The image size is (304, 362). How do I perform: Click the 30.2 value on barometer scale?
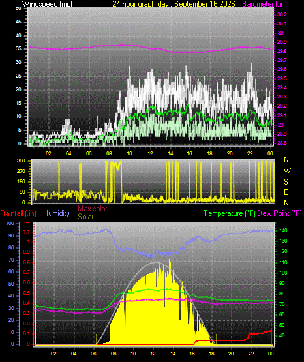(282, 14)
